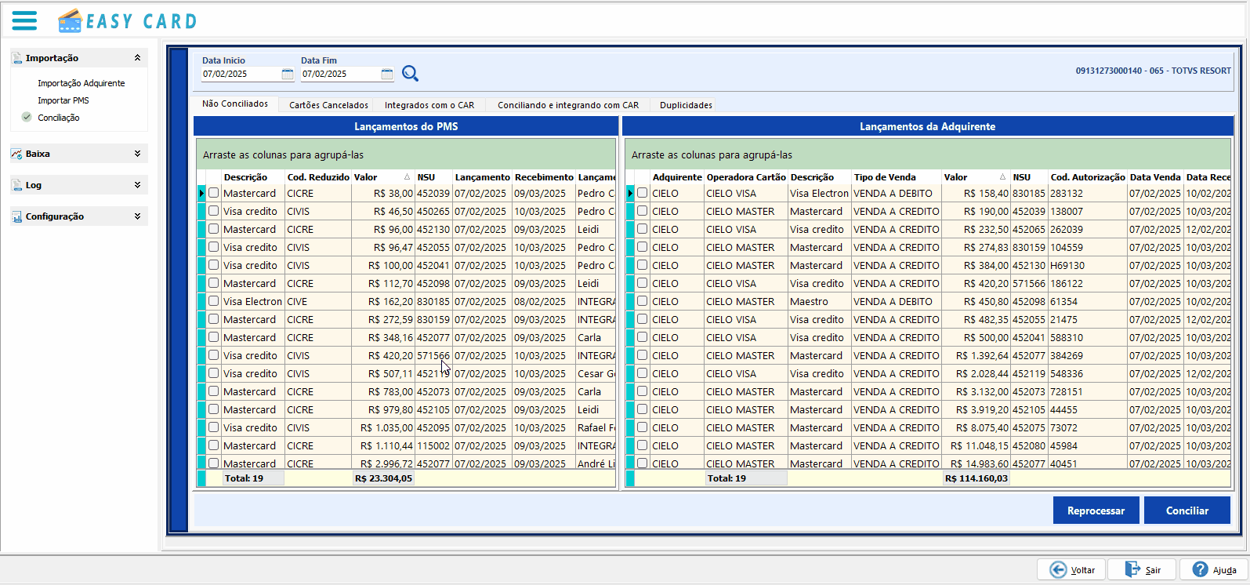Check the PMS row with R$ 507,11

point(213,373)
